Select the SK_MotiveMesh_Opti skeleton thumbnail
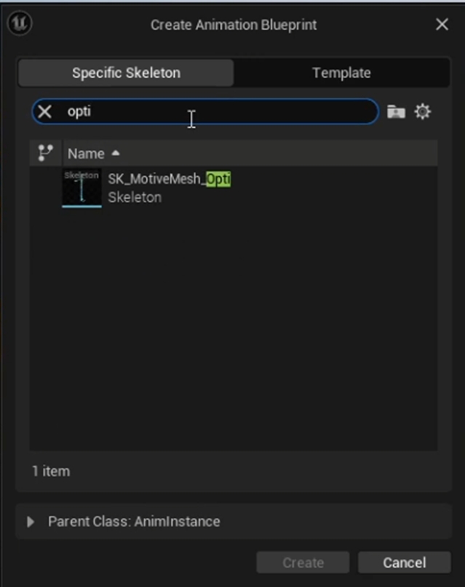Viewport: 465px width, 587px height. click(x=82, y=188)
